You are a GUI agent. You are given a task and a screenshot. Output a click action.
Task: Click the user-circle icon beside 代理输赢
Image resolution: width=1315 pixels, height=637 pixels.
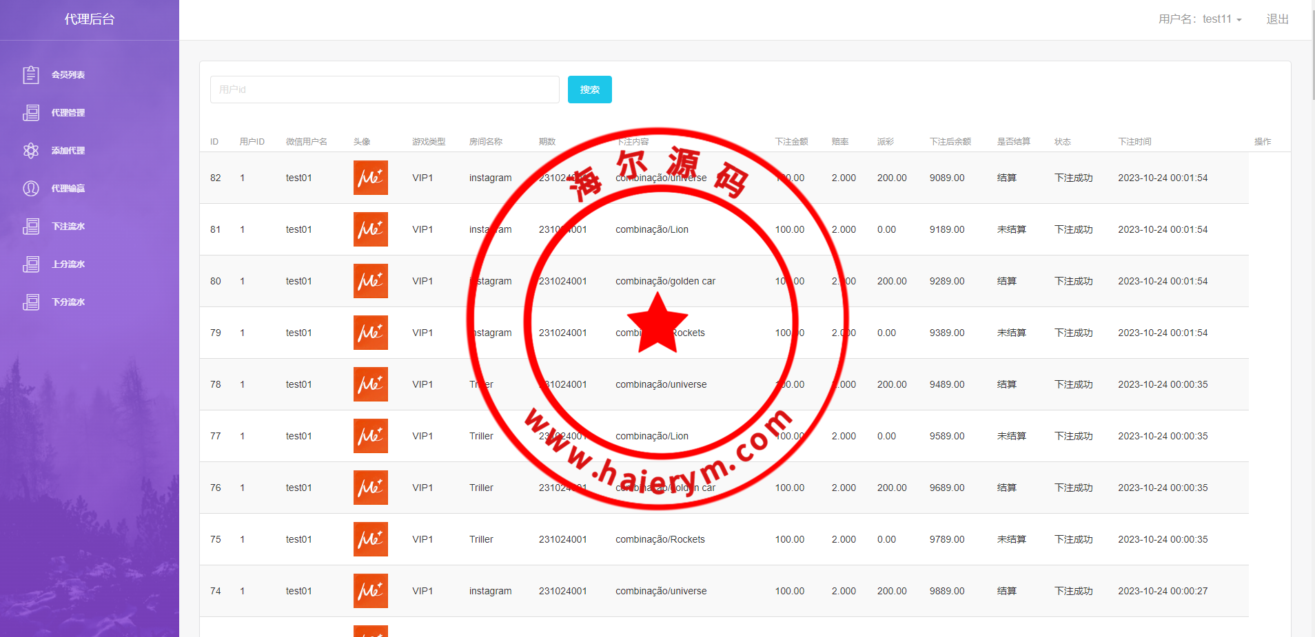[31, 188]
